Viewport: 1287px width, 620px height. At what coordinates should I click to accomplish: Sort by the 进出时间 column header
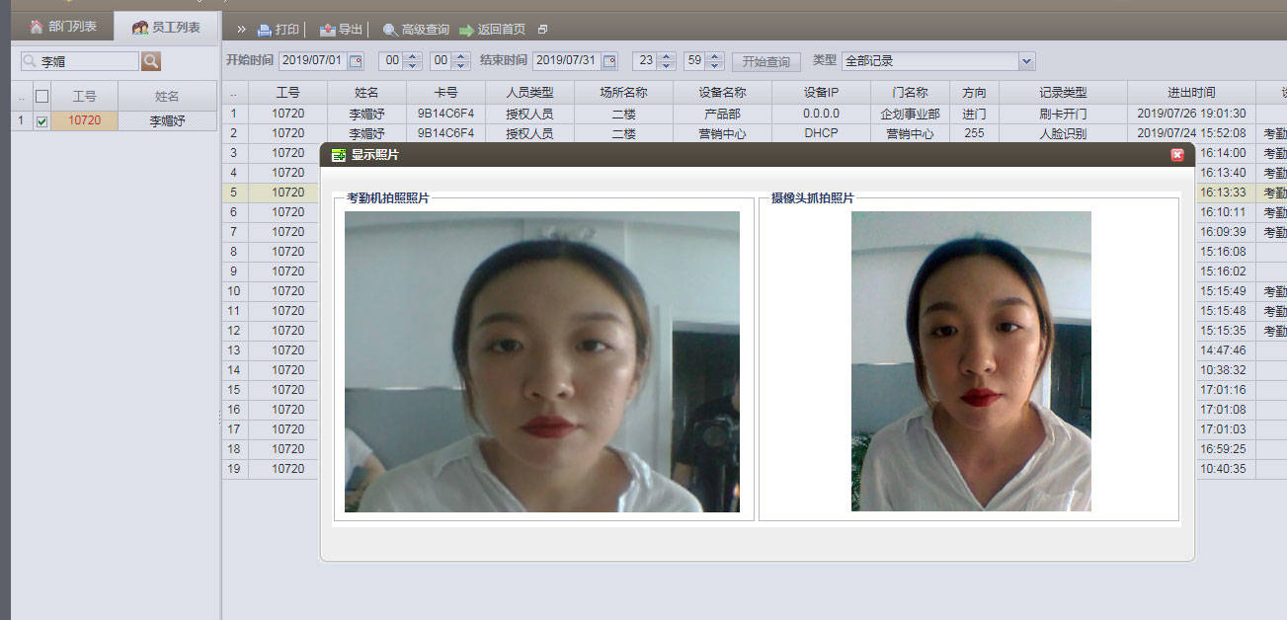[1190, 93]
